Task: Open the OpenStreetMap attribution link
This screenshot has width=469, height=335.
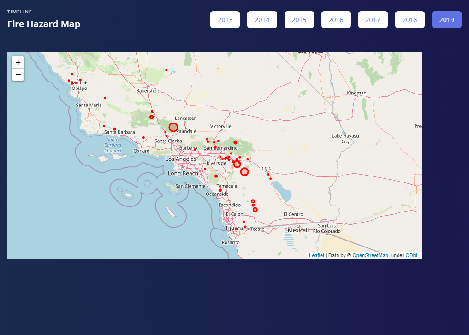Action: tap(370, 255)
